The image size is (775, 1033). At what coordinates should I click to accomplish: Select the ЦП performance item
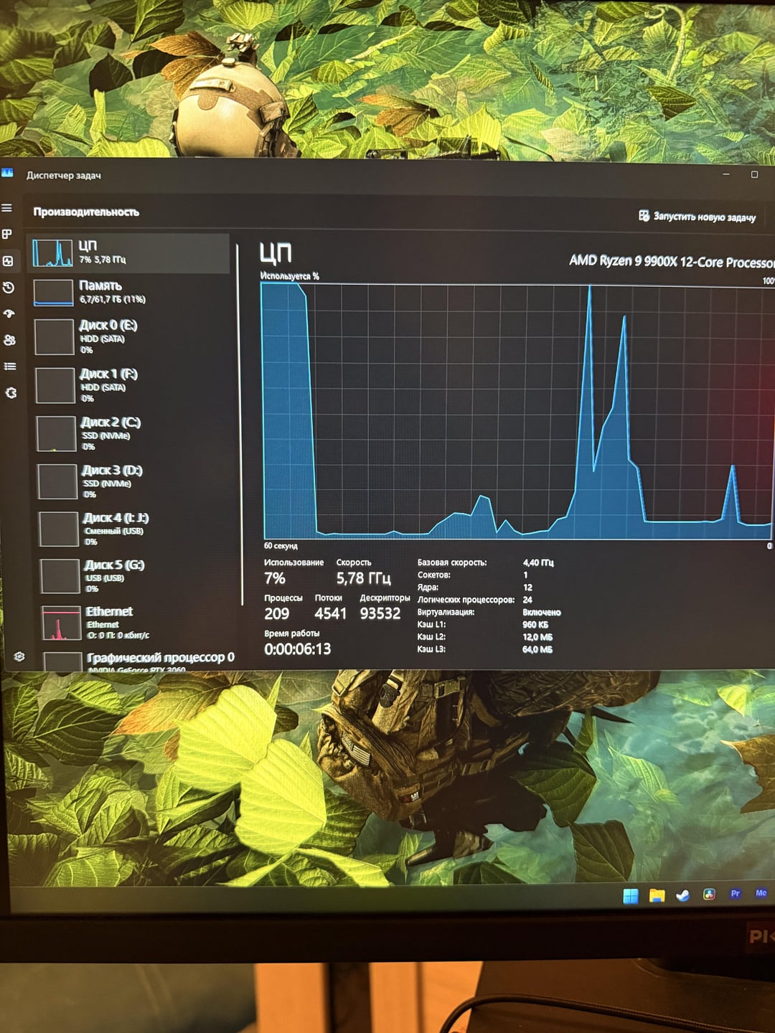tap(128, 253)
